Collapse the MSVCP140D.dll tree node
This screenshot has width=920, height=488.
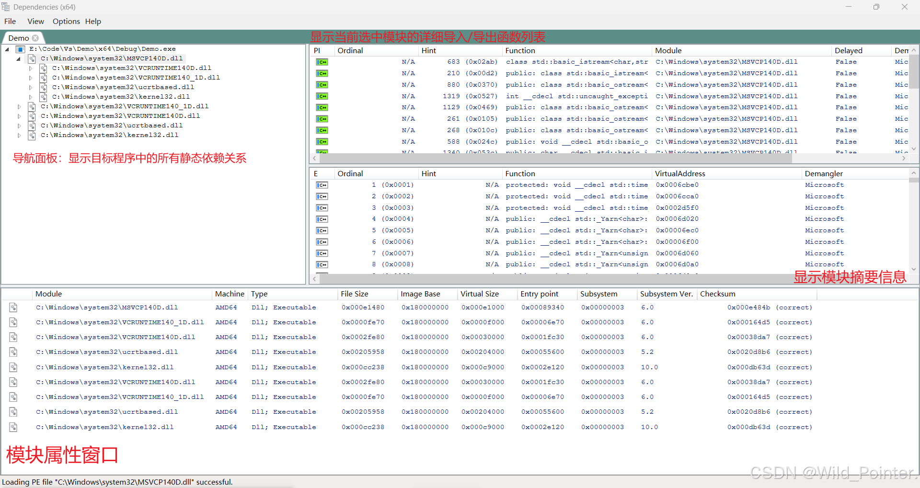point(19,58)
